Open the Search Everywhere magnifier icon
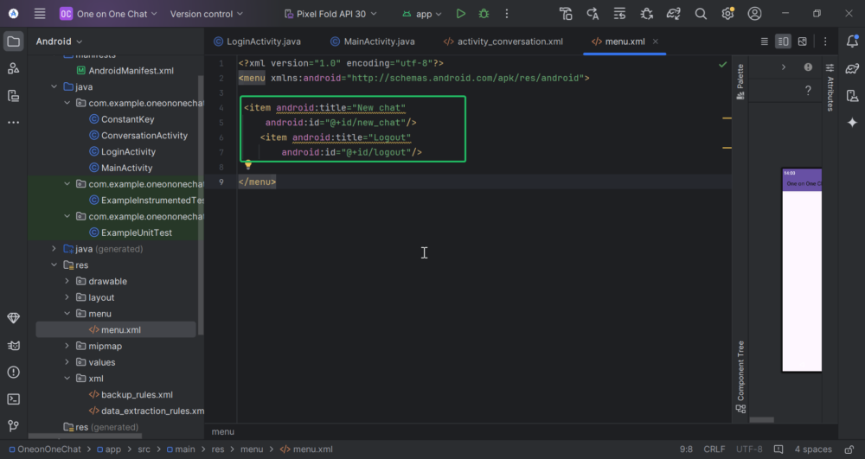The image size is (865, 459). [702, 14]
